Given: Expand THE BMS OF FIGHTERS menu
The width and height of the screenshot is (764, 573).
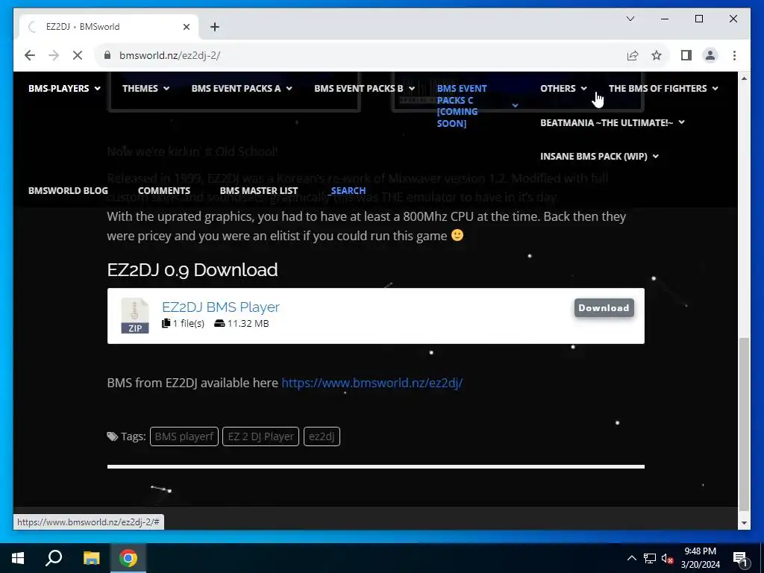Looking at the screenshot, I should coord(663,89).
